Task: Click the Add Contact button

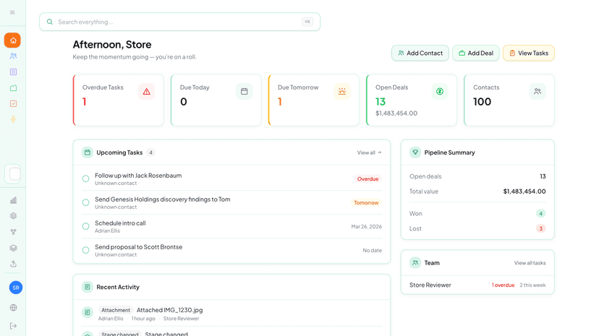Action: click(x=420, y=53)
